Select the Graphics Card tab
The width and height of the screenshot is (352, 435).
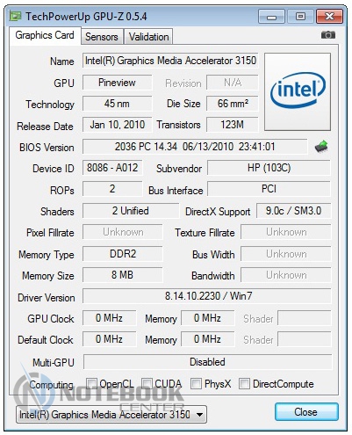point(45,35)
